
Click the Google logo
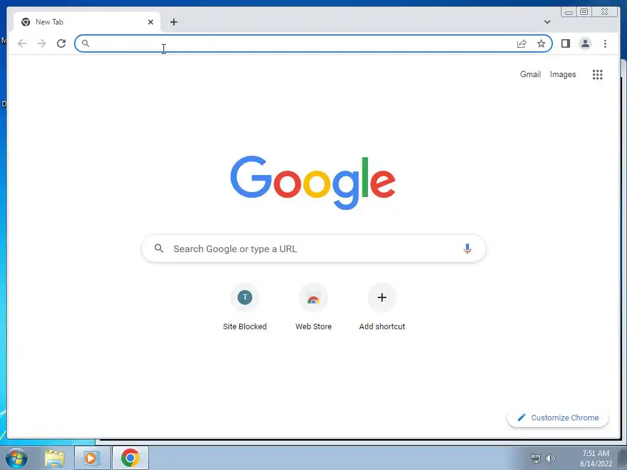[x=313, y=182]
